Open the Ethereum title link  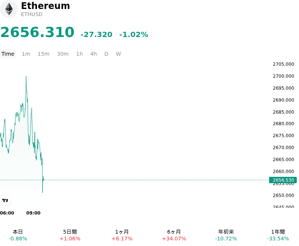coord(45,6)
